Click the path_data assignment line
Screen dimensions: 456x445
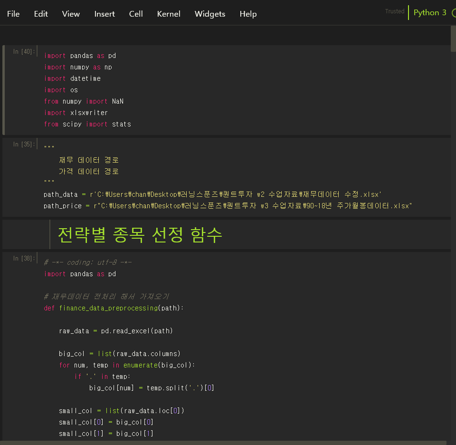coord(212,194)
